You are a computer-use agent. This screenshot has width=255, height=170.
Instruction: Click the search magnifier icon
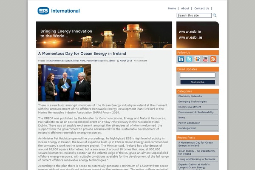tap(215, 15)
